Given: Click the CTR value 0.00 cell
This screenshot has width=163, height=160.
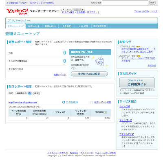Looking at the screenshot, I should [81, 118].
